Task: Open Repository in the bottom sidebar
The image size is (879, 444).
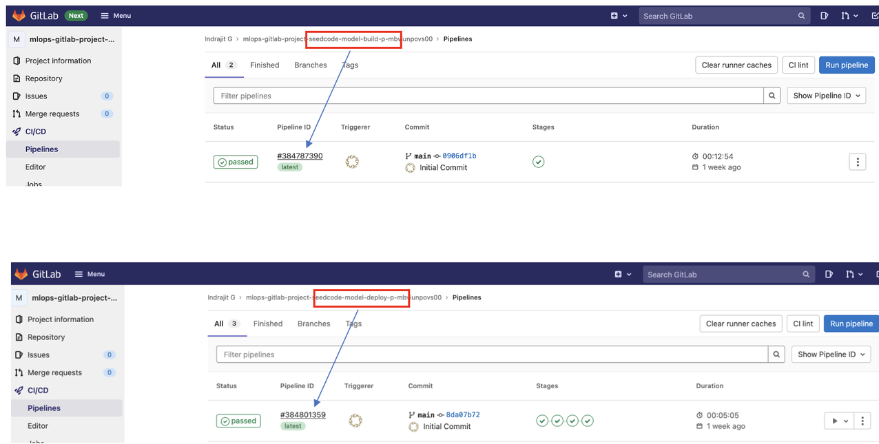Action: (x=45, y=337)
